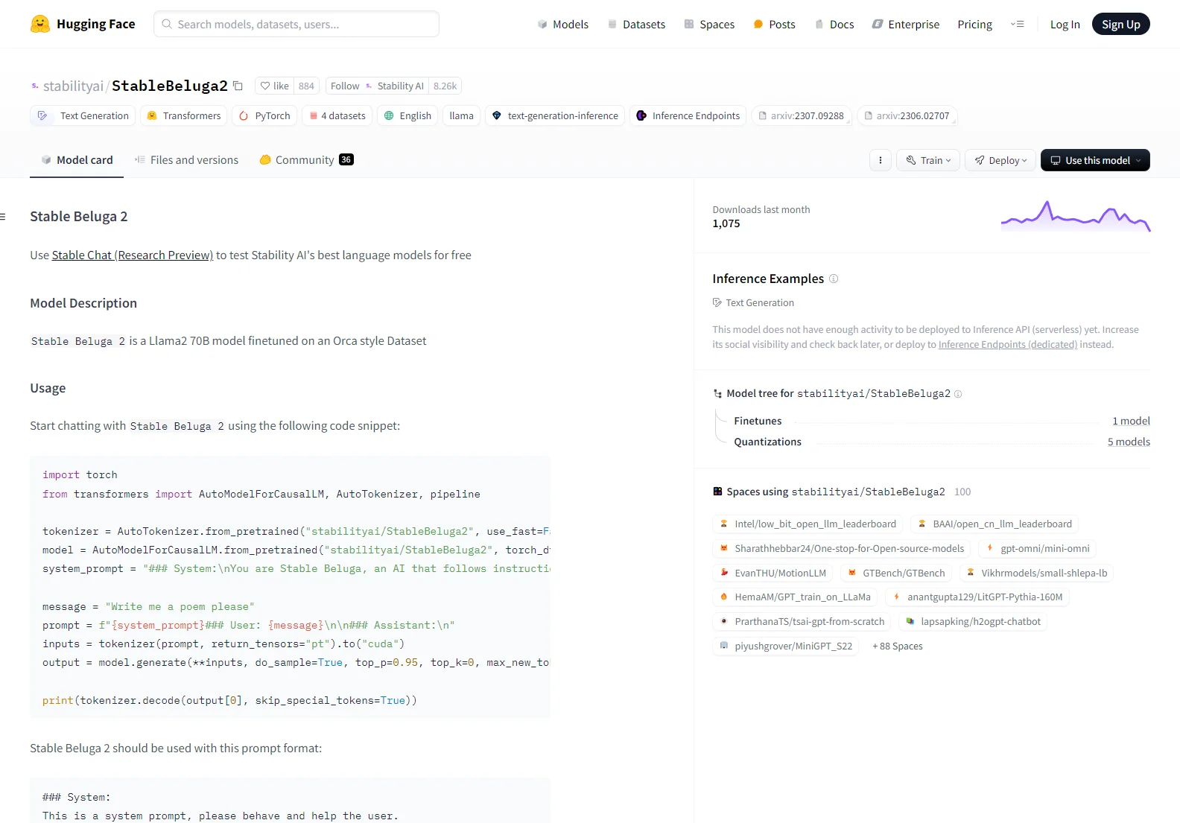Open Docs in the top navigation

point(834,24)
